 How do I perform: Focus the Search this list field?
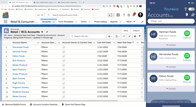(x=88, y=36)
